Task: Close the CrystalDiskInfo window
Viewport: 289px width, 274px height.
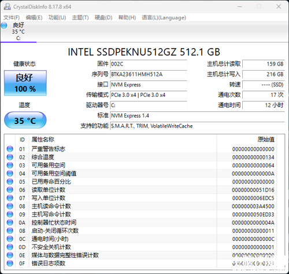Action: tap(279, 6)
